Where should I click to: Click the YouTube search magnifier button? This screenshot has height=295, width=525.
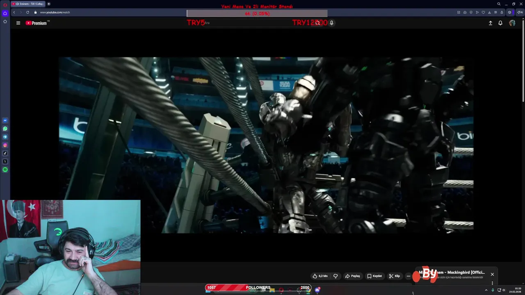(x=317, y=23)
